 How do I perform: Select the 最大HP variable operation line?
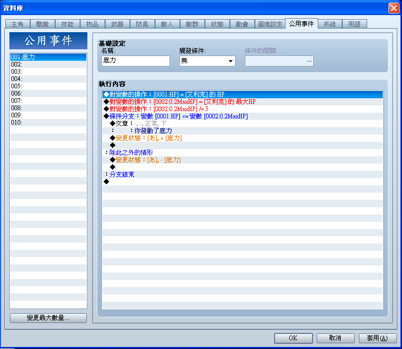[242, 102]
